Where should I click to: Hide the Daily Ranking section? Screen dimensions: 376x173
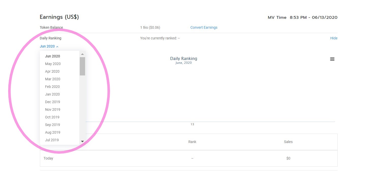[334, 38]
